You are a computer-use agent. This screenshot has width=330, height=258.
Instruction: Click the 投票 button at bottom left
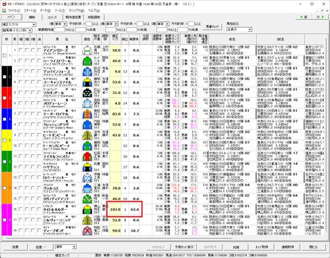click(x=15, y=247)
